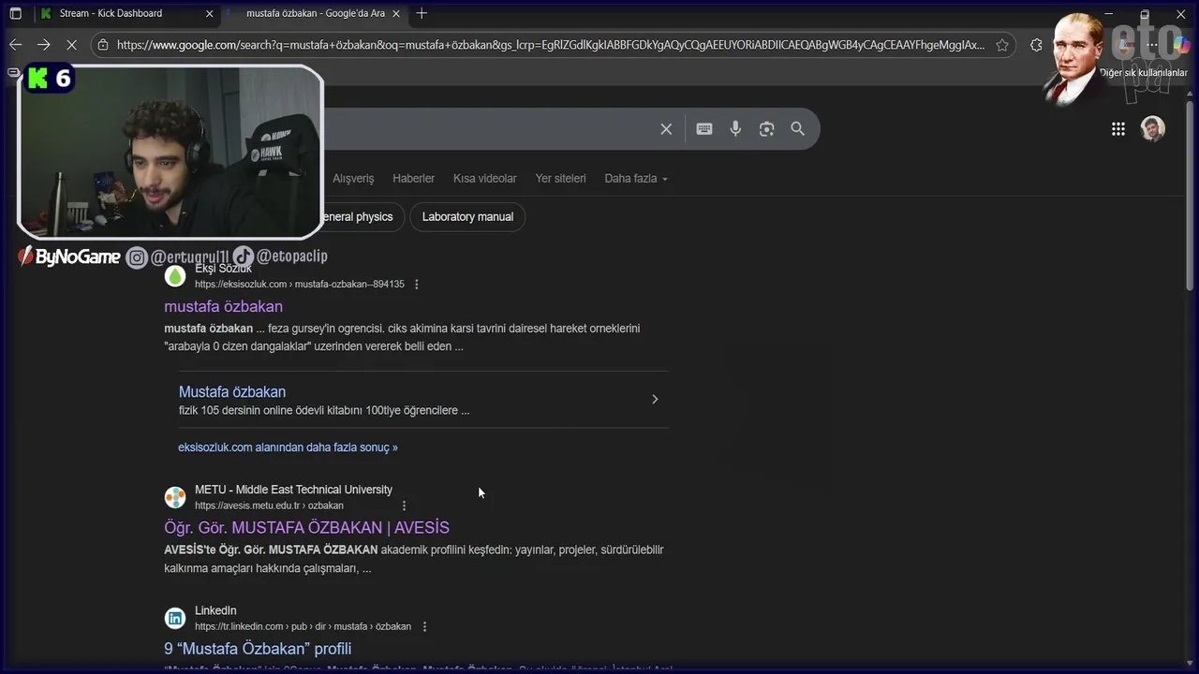Clear the Google search box

pos(666,129)
